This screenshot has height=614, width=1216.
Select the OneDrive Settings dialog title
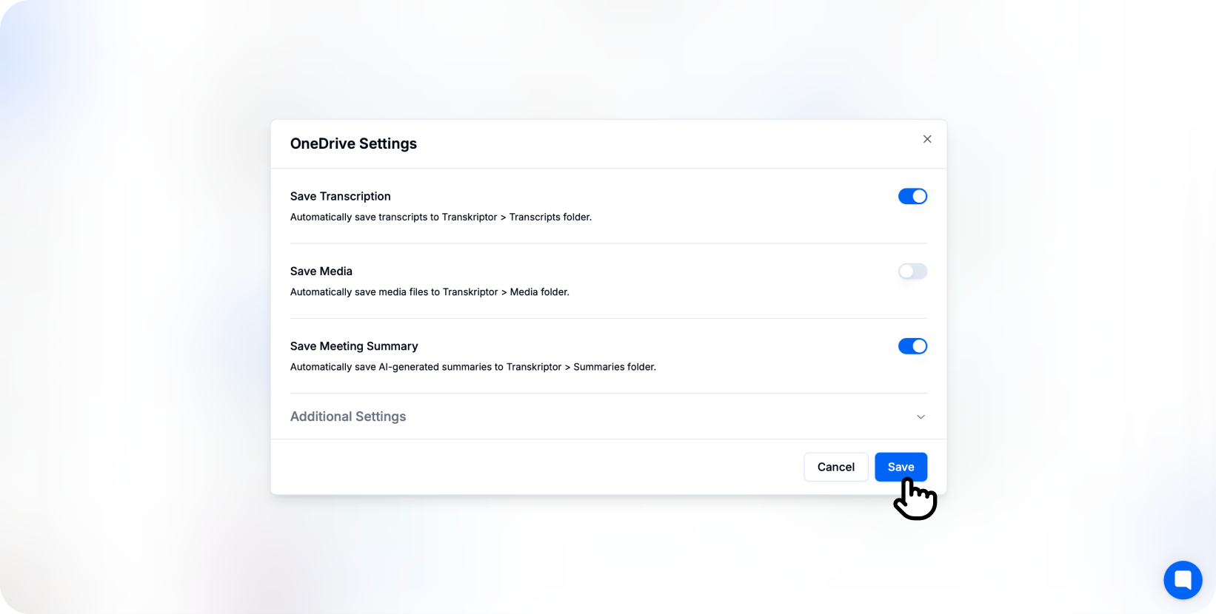(353, 144)
